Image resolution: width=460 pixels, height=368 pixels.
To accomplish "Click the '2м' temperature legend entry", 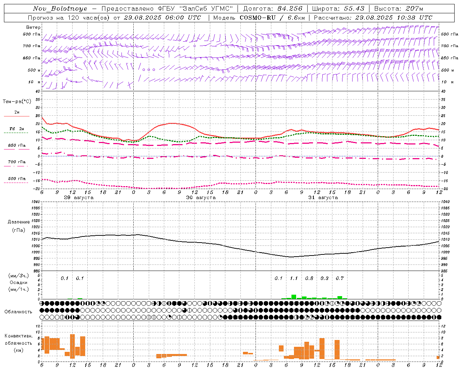I will [x=17, y=112].
